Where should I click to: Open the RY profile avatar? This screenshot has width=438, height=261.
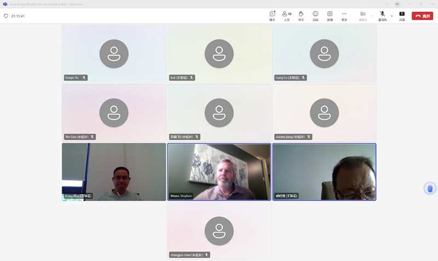397,4
